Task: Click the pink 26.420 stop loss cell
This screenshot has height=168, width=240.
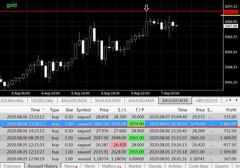Action: click(x=118, y=145)
